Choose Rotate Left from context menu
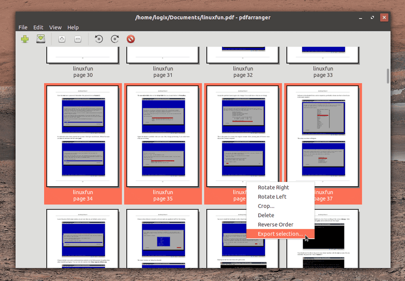Viewport: 405px width, 281px height. pos(280,196)
